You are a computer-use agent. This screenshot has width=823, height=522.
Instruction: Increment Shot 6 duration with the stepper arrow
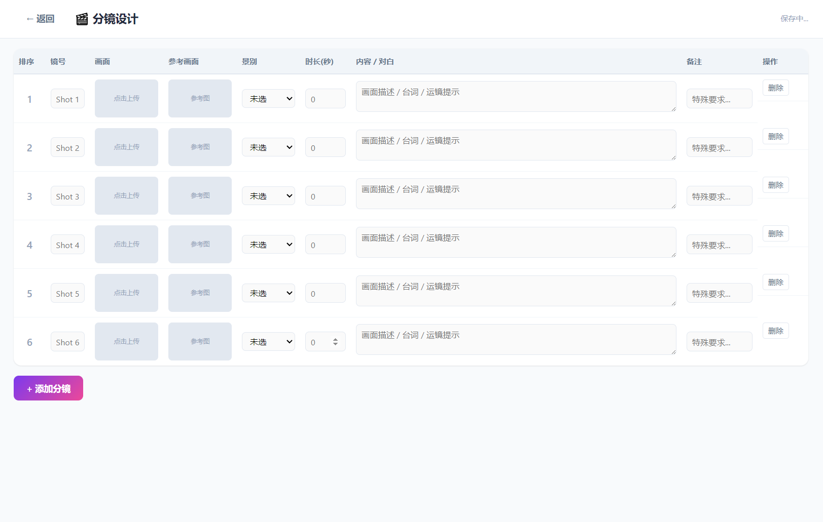(x=335, y=339)
